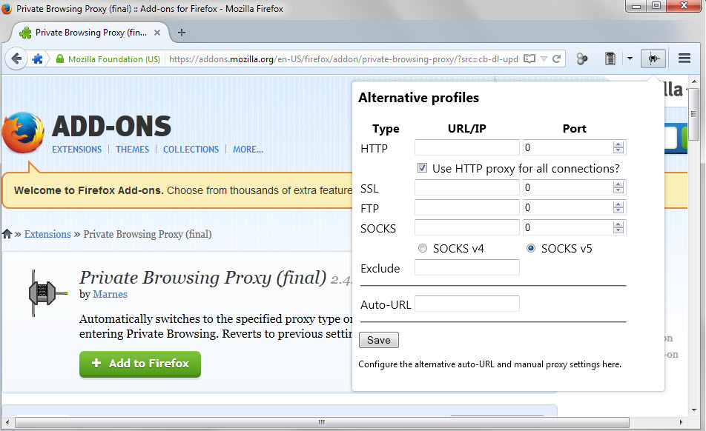Focus the SOCKS port number field
This screenshot has height=431, width=706.
(x=567, y=227)
